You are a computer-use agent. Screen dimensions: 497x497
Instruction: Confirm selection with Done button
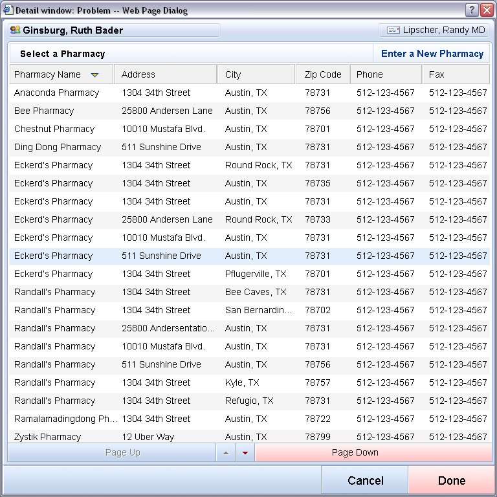point(451,481)
